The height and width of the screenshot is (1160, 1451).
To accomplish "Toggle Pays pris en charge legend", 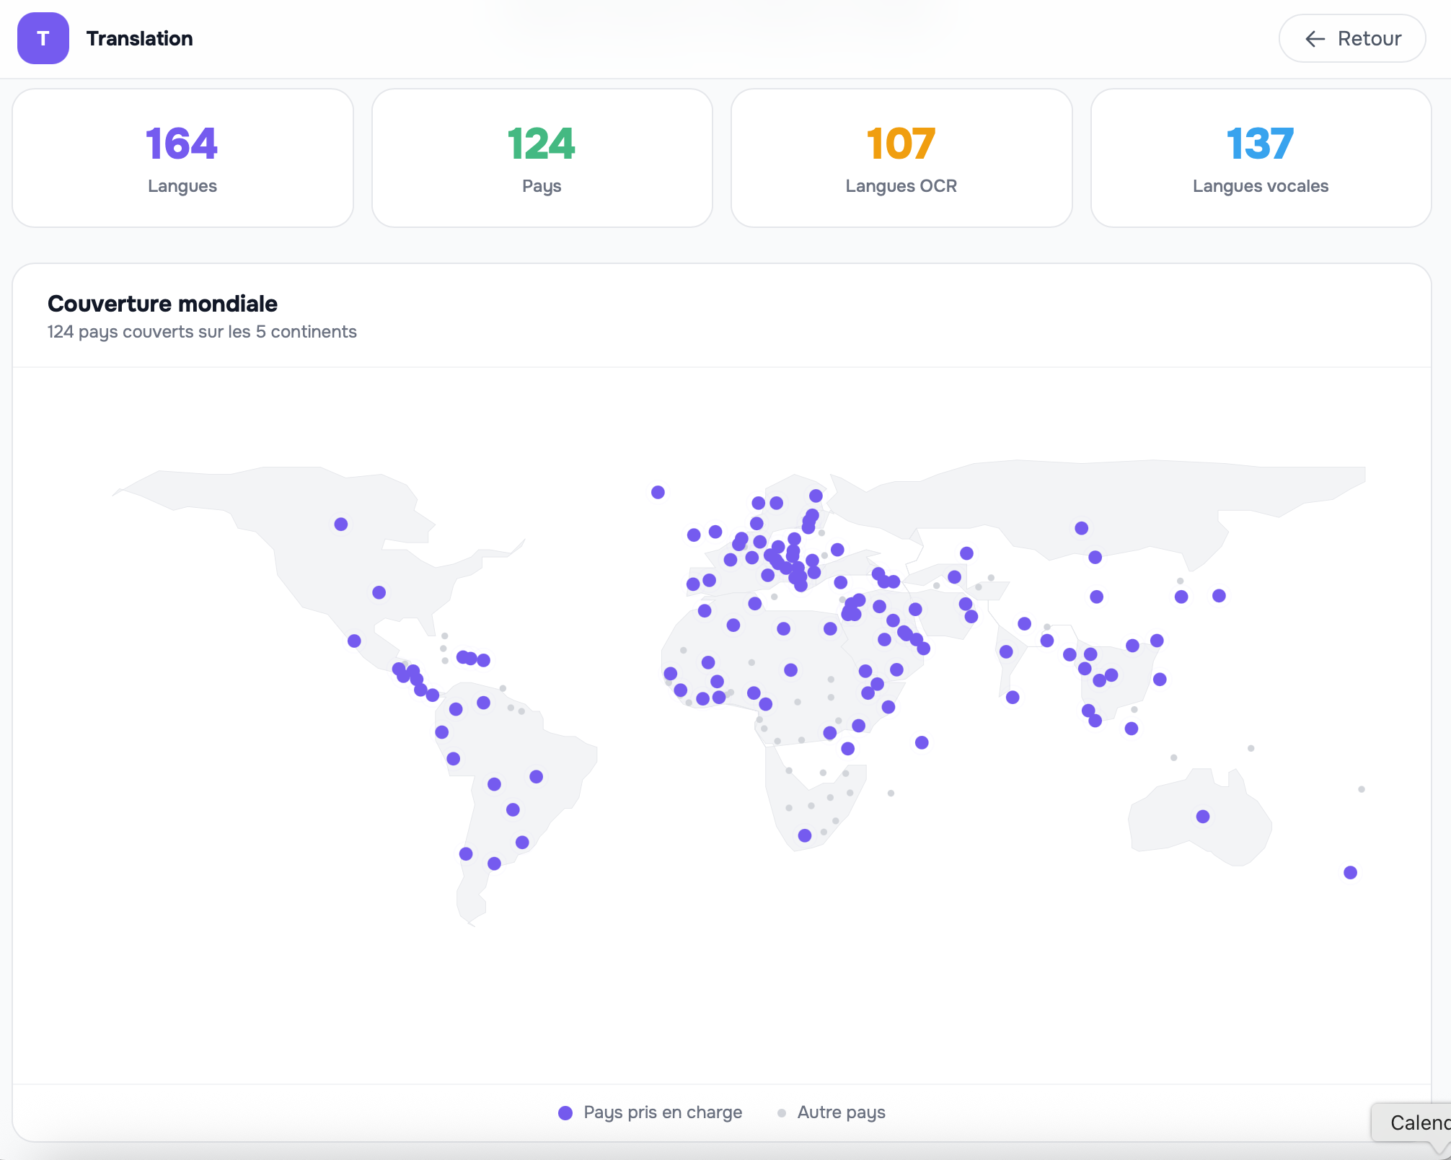I will click(650, 1112).
